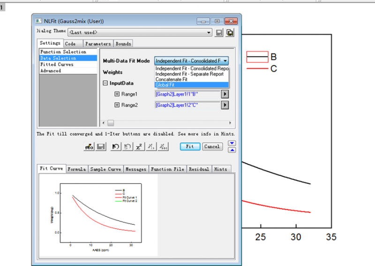Image resolution: width=375 pixels, height=266 pixels.
Task: Click the Save Theme As icon beside the floppy
Action: [230, 32]
